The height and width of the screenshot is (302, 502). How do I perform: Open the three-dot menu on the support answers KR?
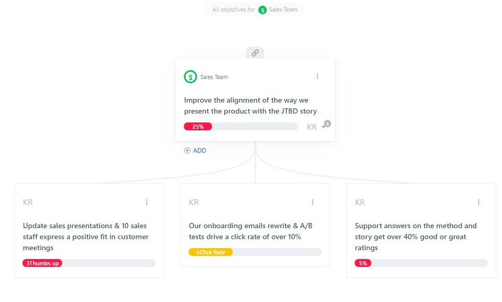pos(478,202)
